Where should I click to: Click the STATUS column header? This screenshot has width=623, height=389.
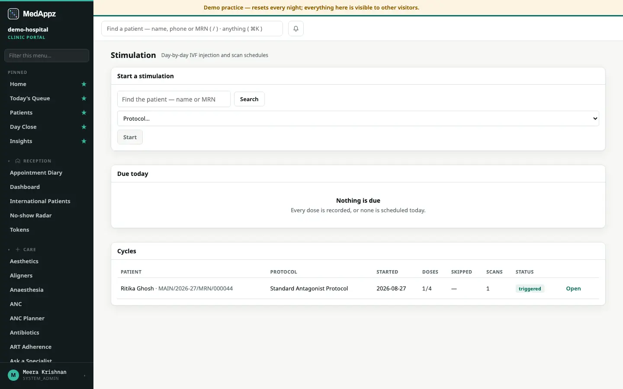point(525,272)
